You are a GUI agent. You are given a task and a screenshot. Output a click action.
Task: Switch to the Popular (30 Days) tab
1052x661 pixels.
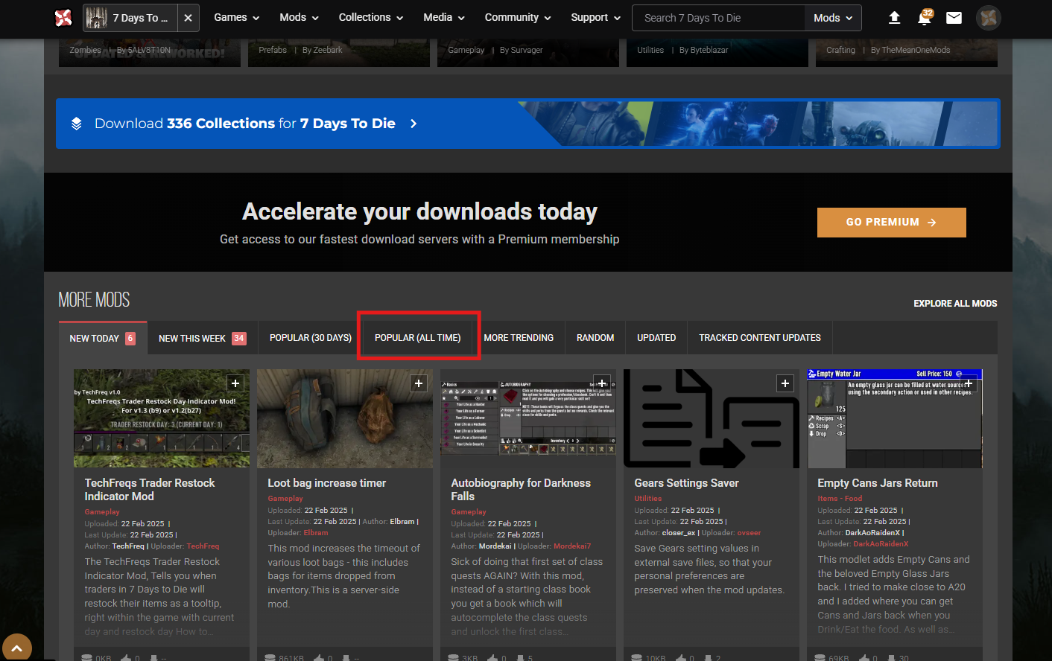coord(311,338)
